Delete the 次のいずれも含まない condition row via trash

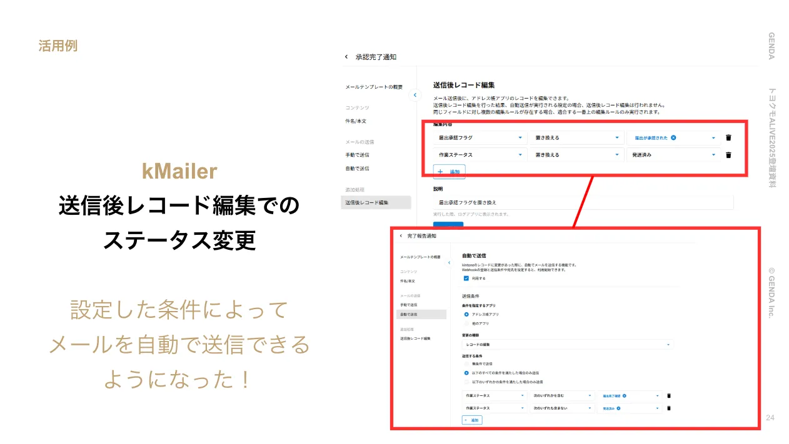click(669, 408)
